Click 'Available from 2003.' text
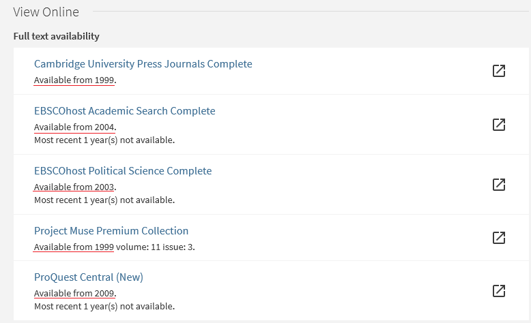This screenshot has width=531, height=323. (x=75, y=187)
